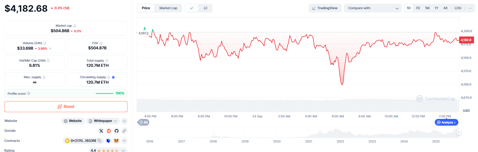
Task: Click the Boost button
Action: click(x=66, y=107)
